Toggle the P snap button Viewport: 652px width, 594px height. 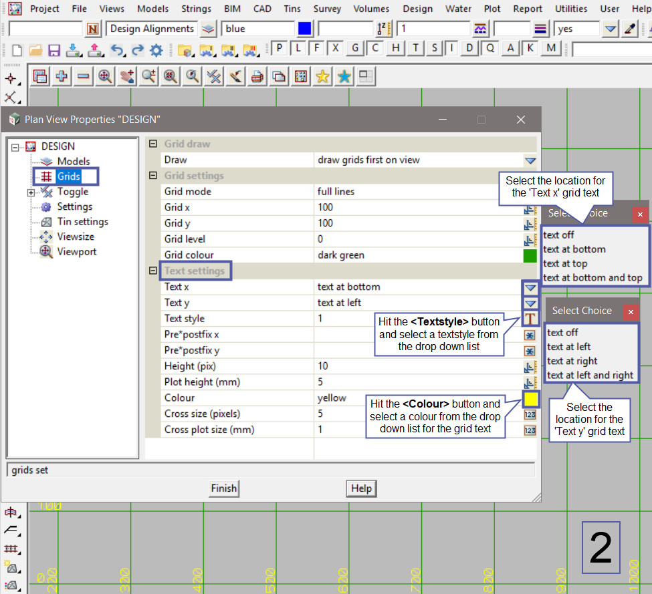[x=279, y=48]
